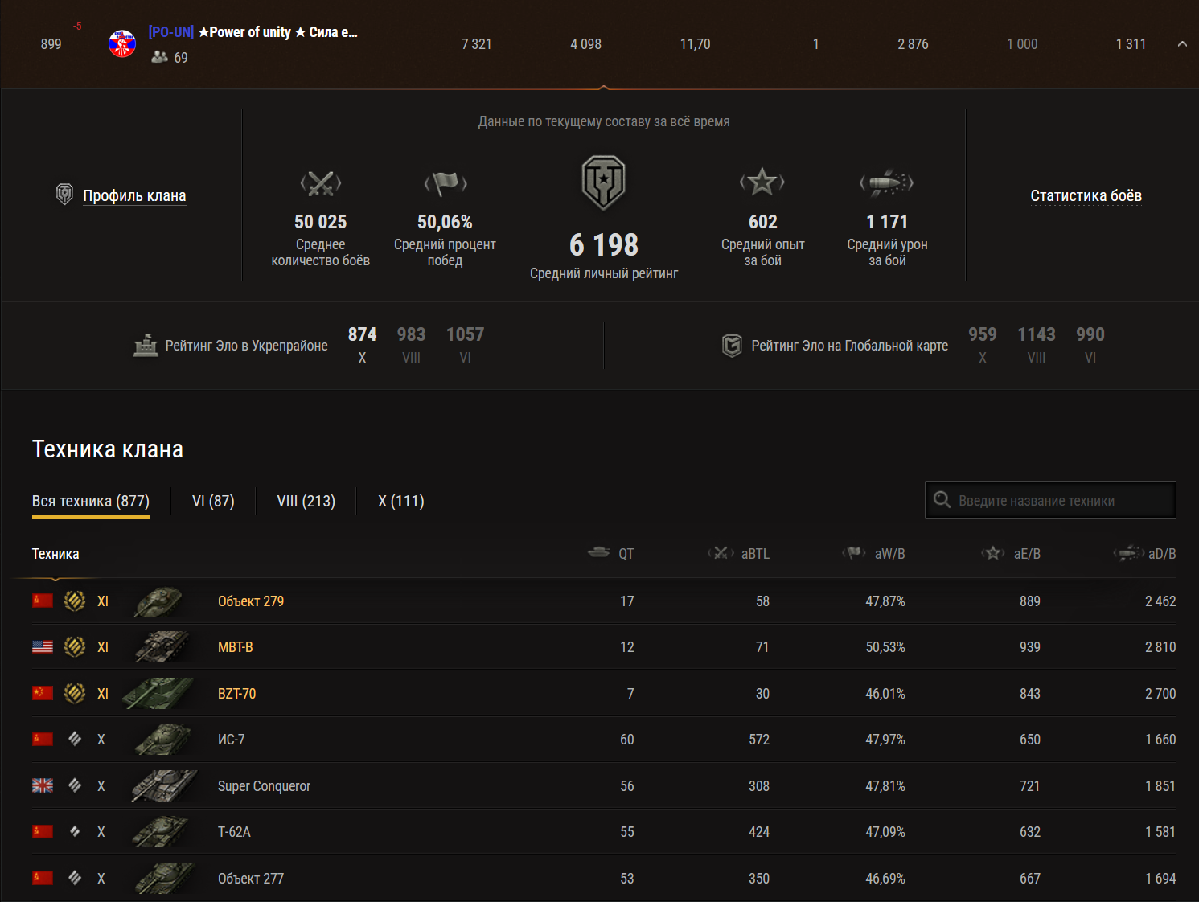Switch to the VIII (213) tab
1199x902 pixels.
coord(306,501)
